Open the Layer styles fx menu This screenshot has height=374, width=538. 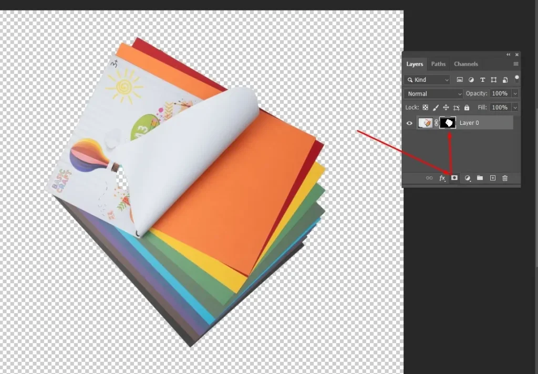pyautogui.click(x=442, y=178)
